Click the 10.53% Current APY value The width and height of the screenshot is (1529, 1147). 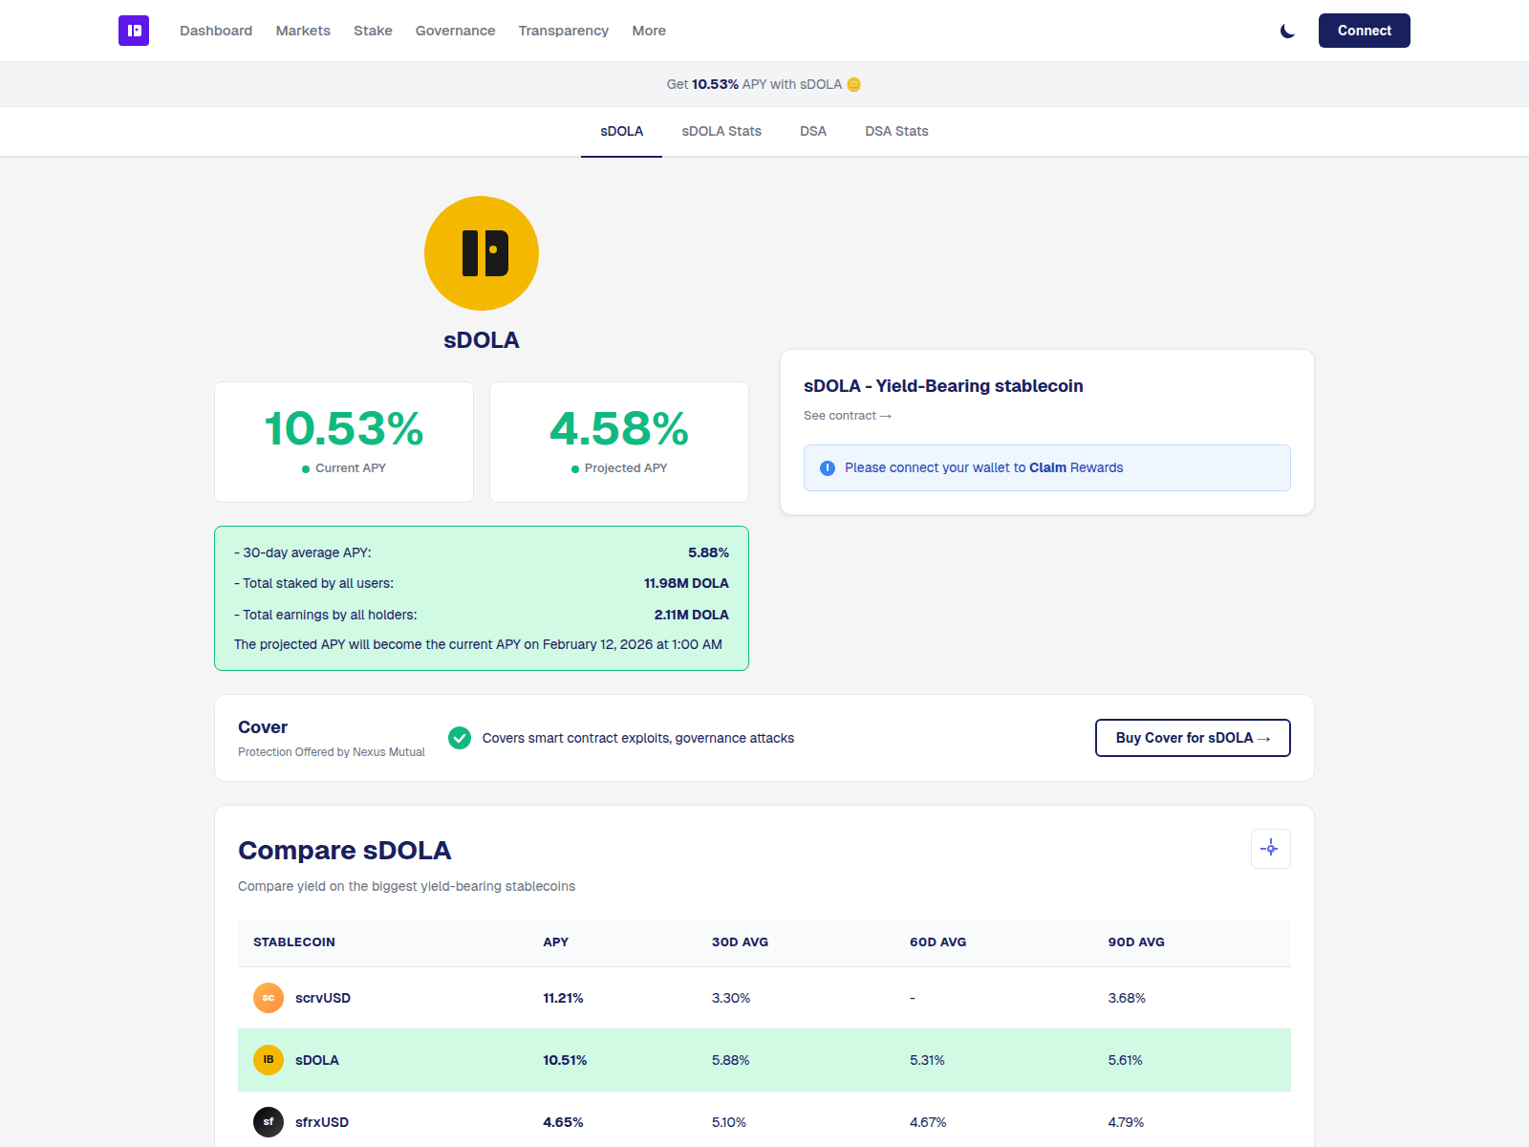[x=344, y=428]
